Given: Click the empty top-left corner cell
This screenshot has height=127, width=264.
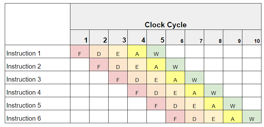Looking at the screenshot, I should tap(38, 24).
